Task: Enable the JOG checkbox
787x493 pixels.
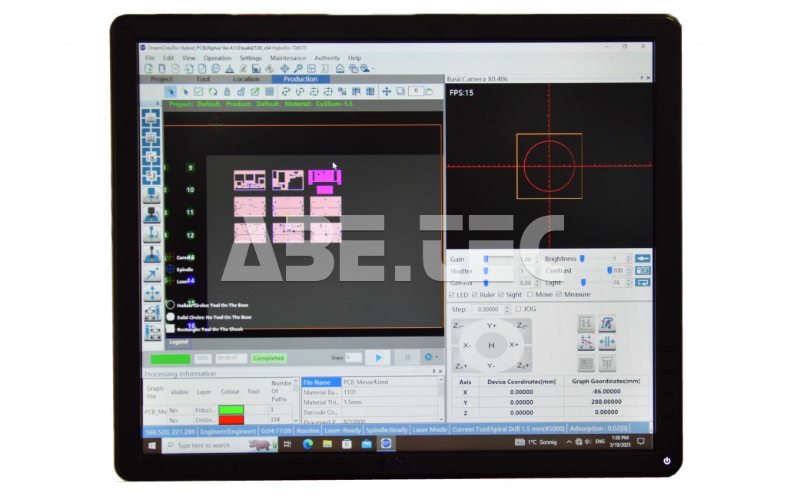Action: coord(518,309)
